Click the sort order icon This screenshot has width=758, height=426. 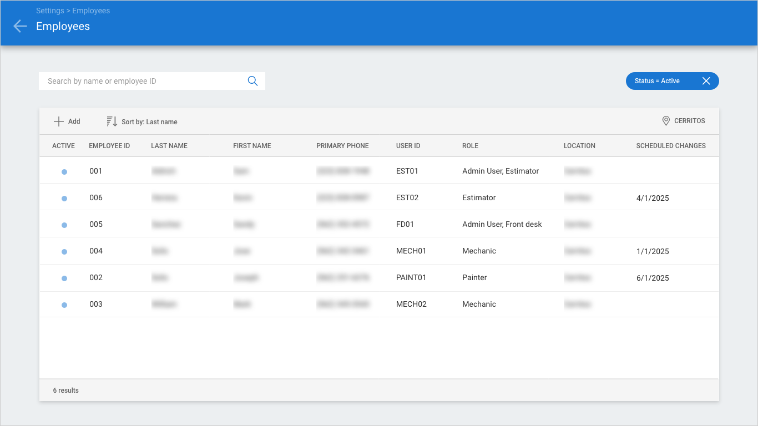(x=112, y=121)
